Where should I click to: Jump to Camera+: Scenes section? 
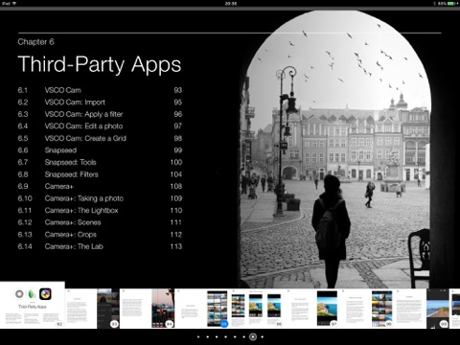coord(100,222)
